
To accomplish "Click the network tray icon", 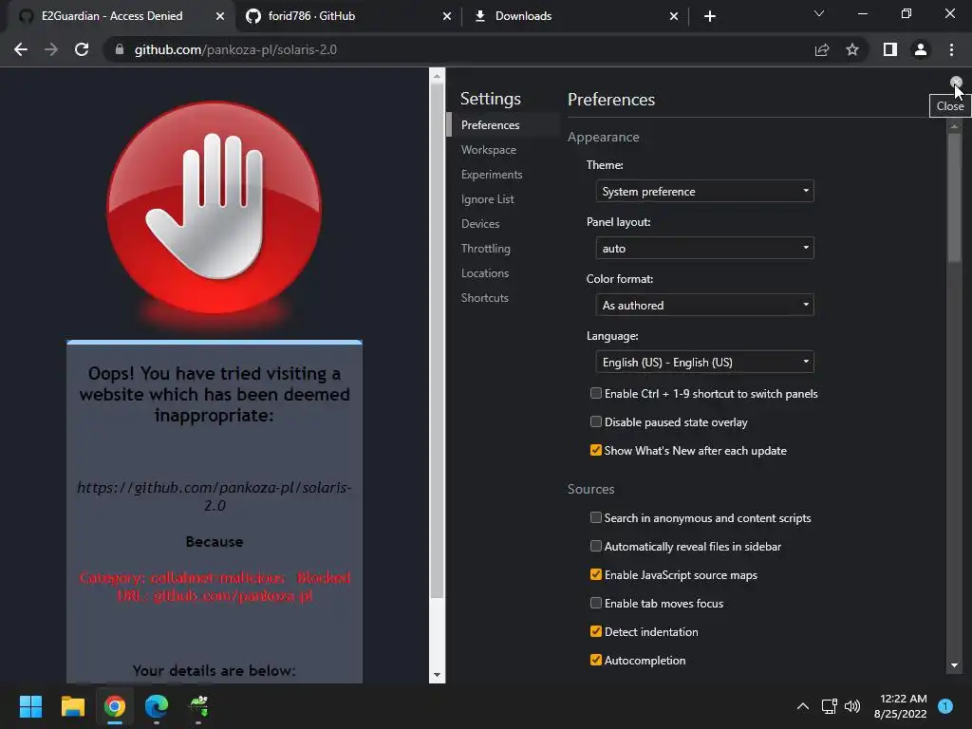I will (x=829, y=706).
